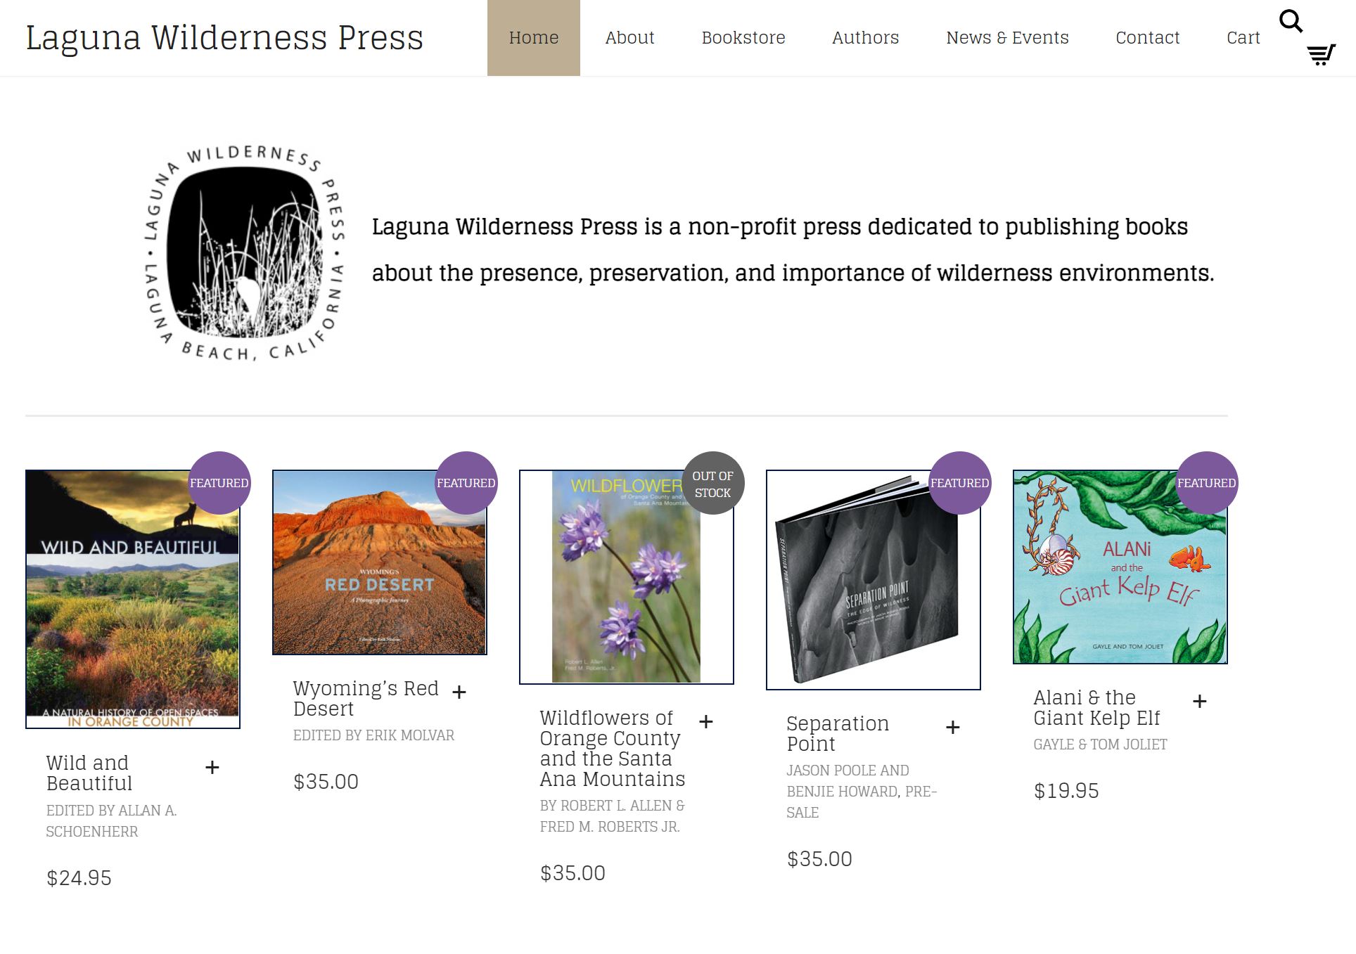The image size is (1356, 954).
Task: Click the plus icon beside Wild and Beautiful
Action: click(212, 767)
